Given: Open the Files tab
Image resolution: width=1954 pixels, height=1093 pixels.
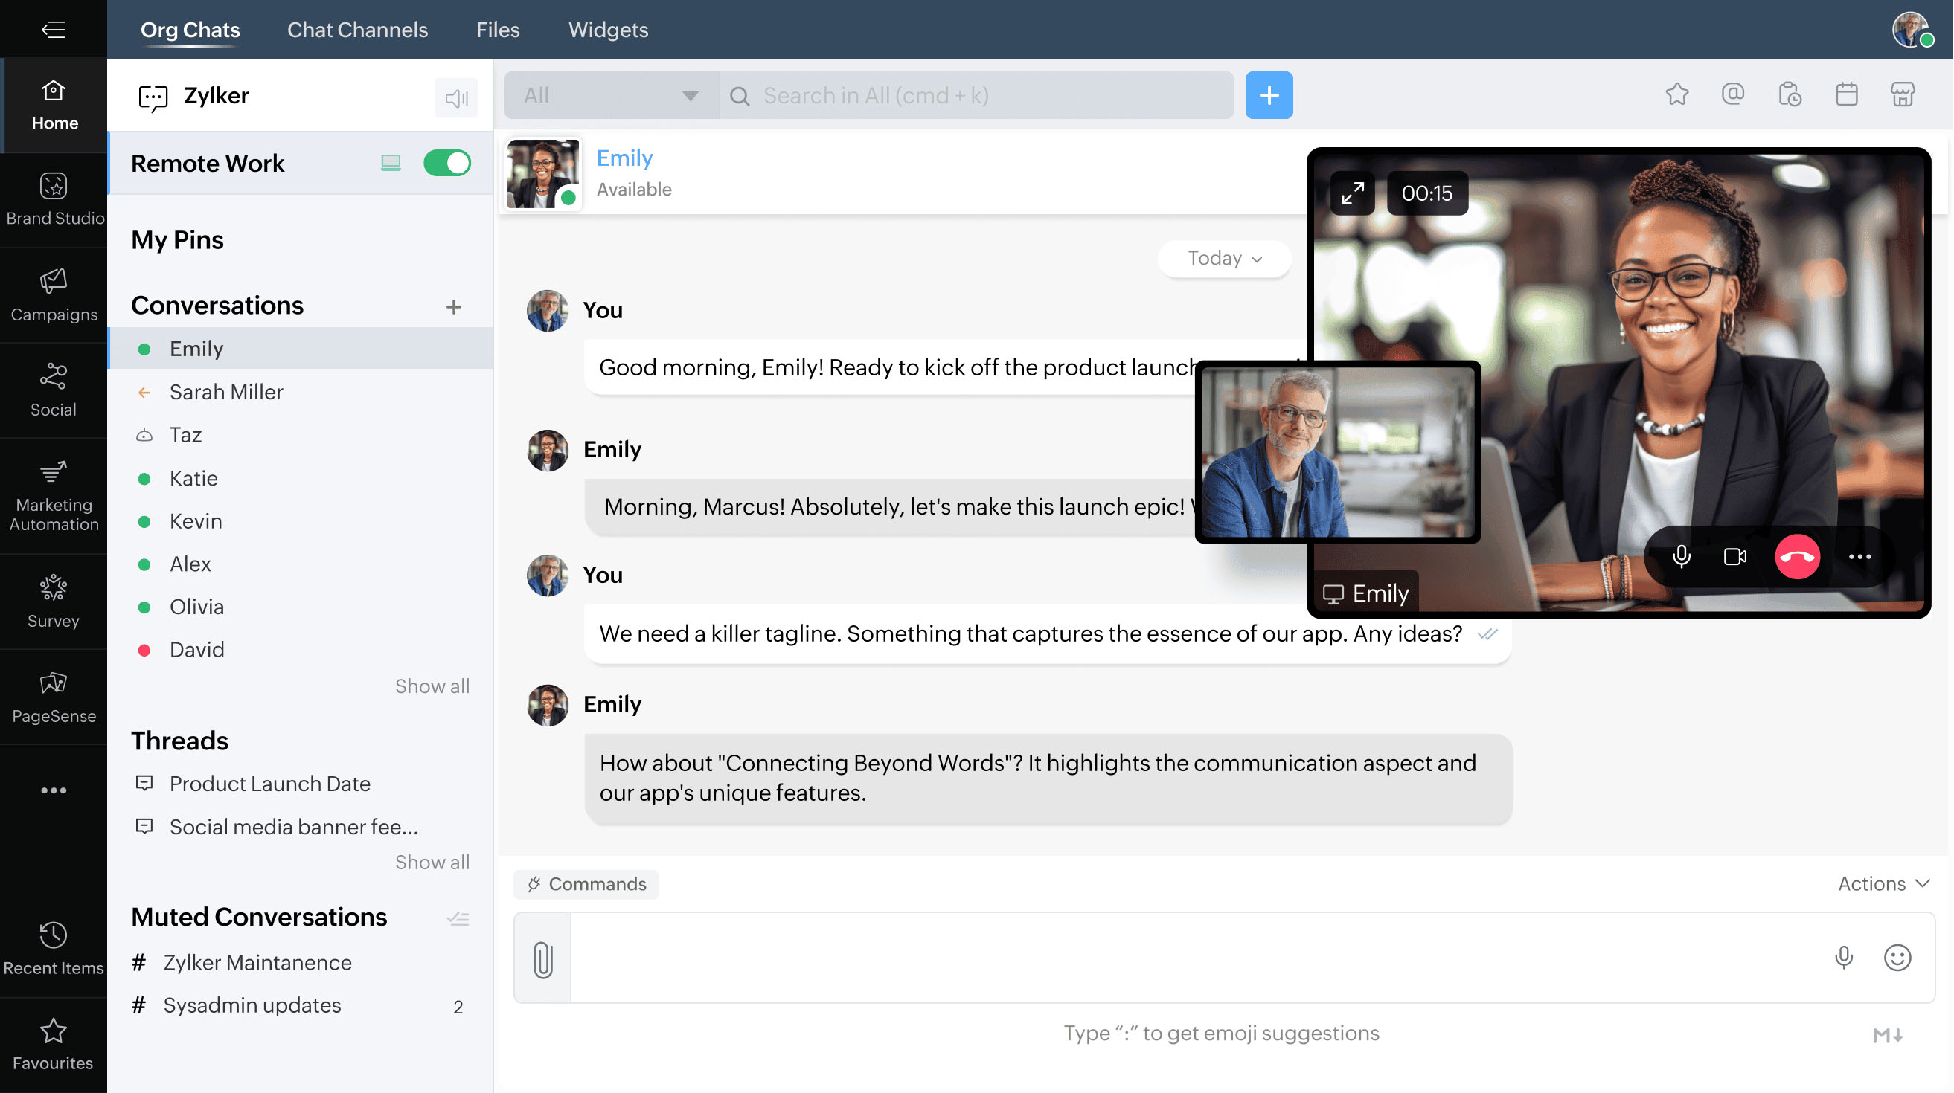Looking at the screenshot, I should 498,30.
